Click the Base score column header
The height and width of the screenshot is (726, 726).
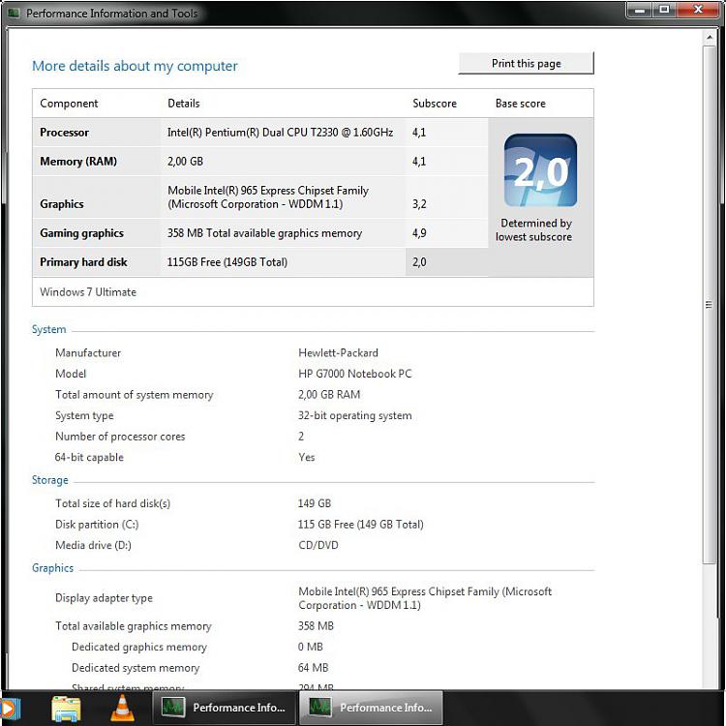click(521, 104)
